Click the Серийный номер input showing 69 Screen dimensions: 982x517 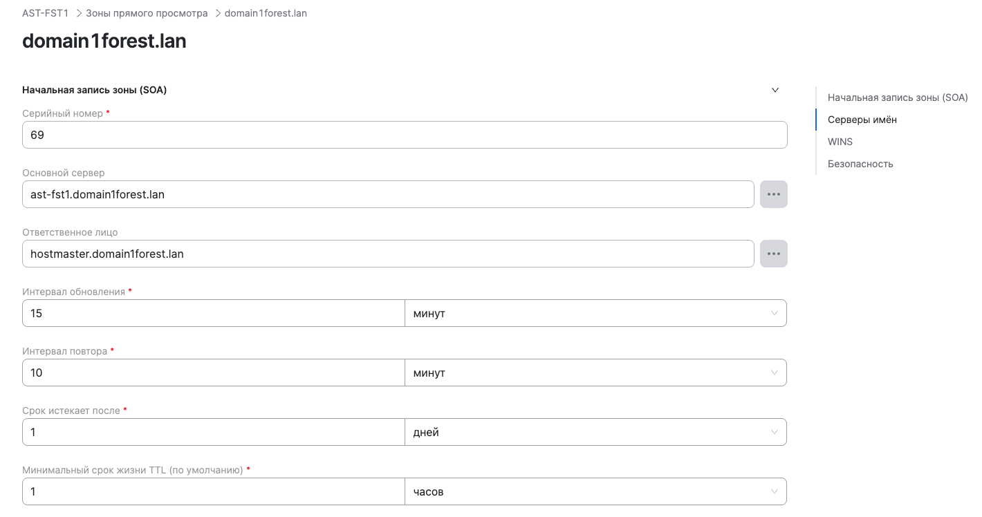[x=405, y=135]
